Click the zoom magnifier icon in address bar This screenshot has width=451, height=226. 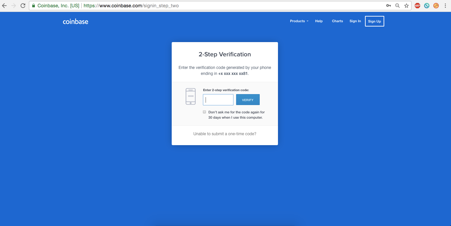coord(397,6)
